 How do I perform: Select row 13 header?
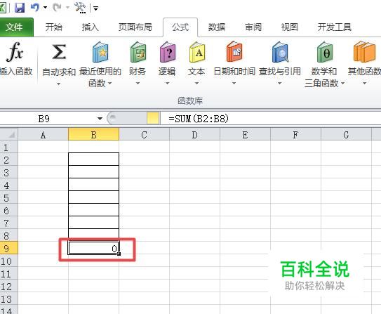8,299
